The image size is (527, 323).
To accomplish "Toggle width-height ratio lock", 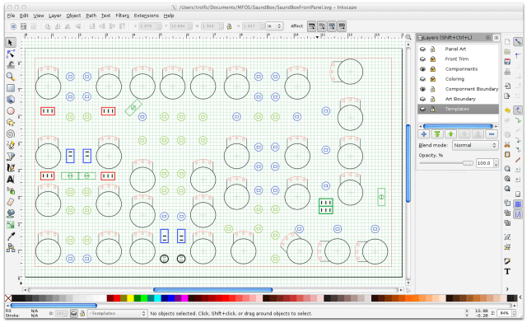I will (229, 26).
